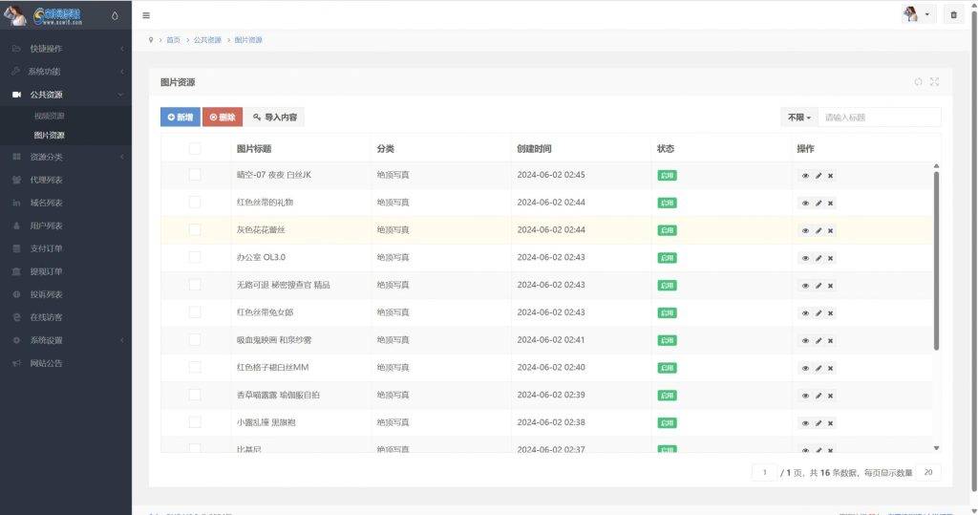Screen dimensions: 978x515
Task: Open 视频资源 in the sidebar submenu
Action: click(50, 116)
